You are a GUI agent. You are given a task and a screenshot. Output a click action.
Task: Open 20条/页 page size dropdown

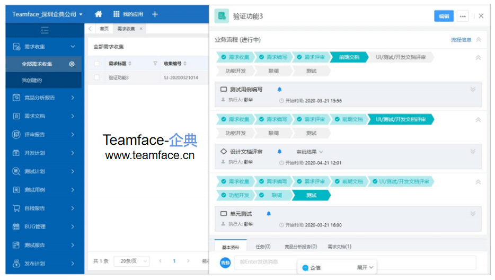[x=131, y=261]
